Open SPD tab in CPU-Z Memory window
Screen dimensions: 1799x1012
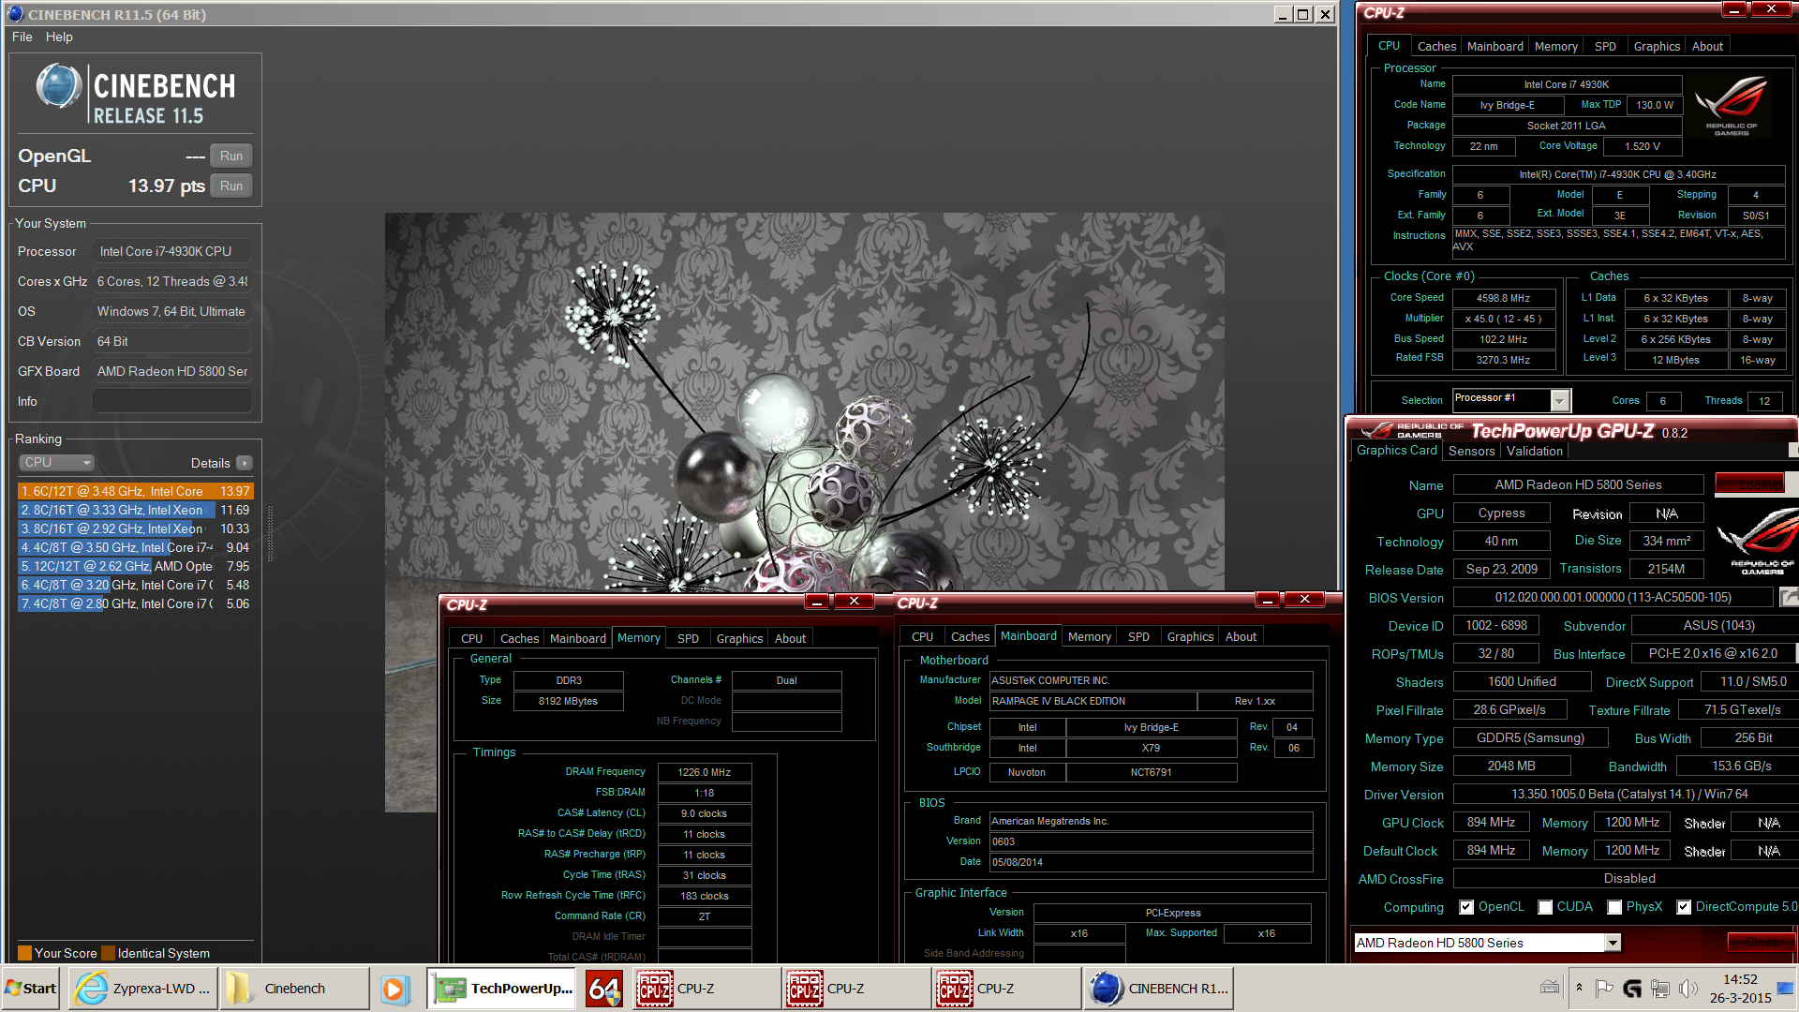click(x=688, y=638)
